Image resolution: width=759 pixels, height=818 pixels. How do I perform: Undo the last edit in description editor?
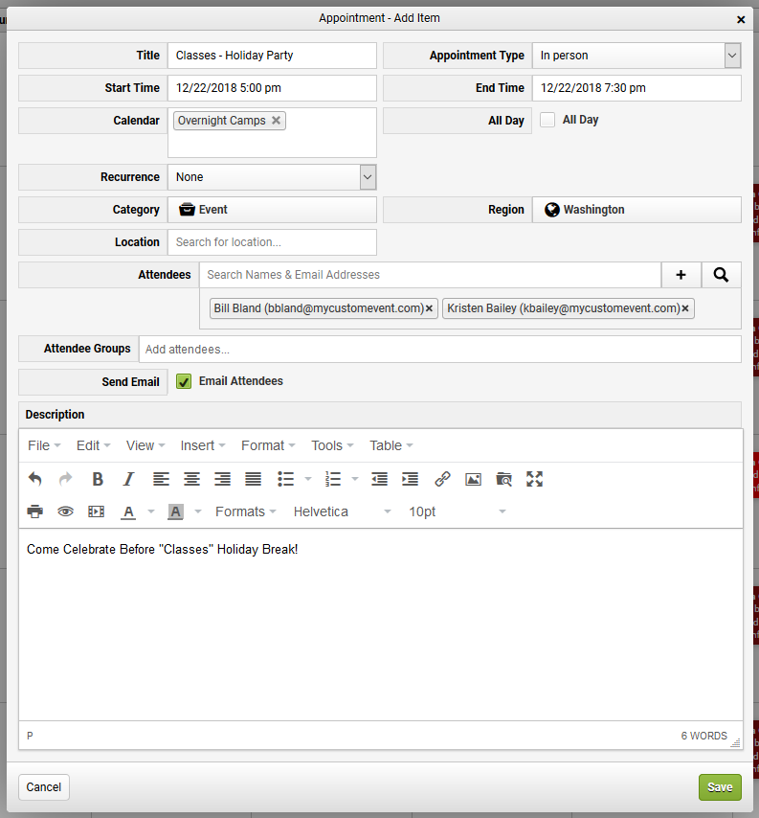tap(34, 478)
